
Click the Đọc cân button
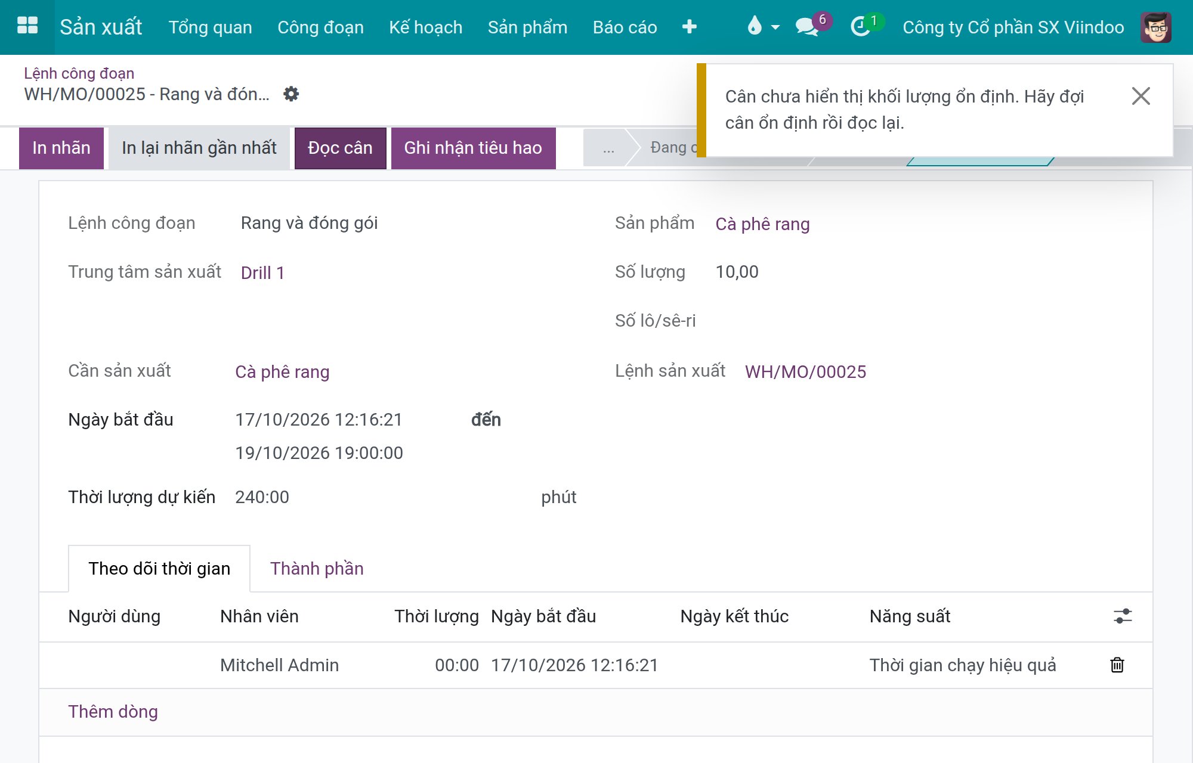[x=340, y=148]
